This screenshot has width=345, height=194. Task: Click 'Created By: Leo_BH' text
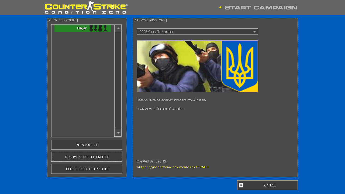[x=152, y=161]
